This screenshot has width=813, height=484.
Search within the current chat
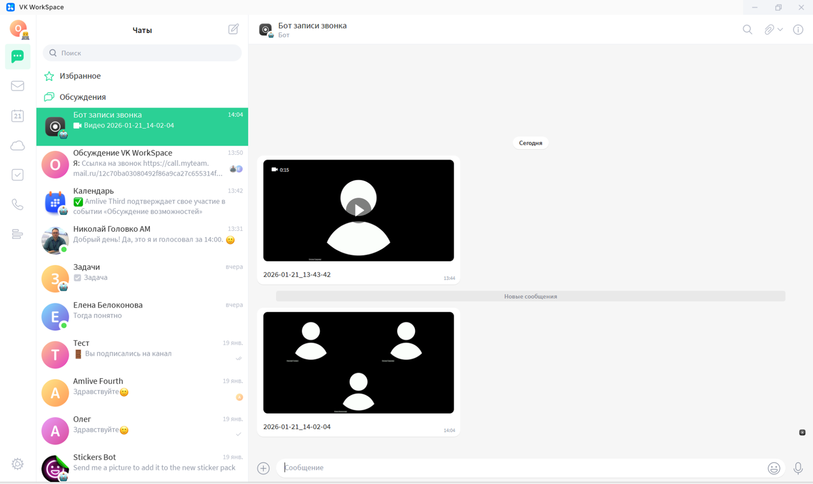pyautogui.click(x=747, y=30)
